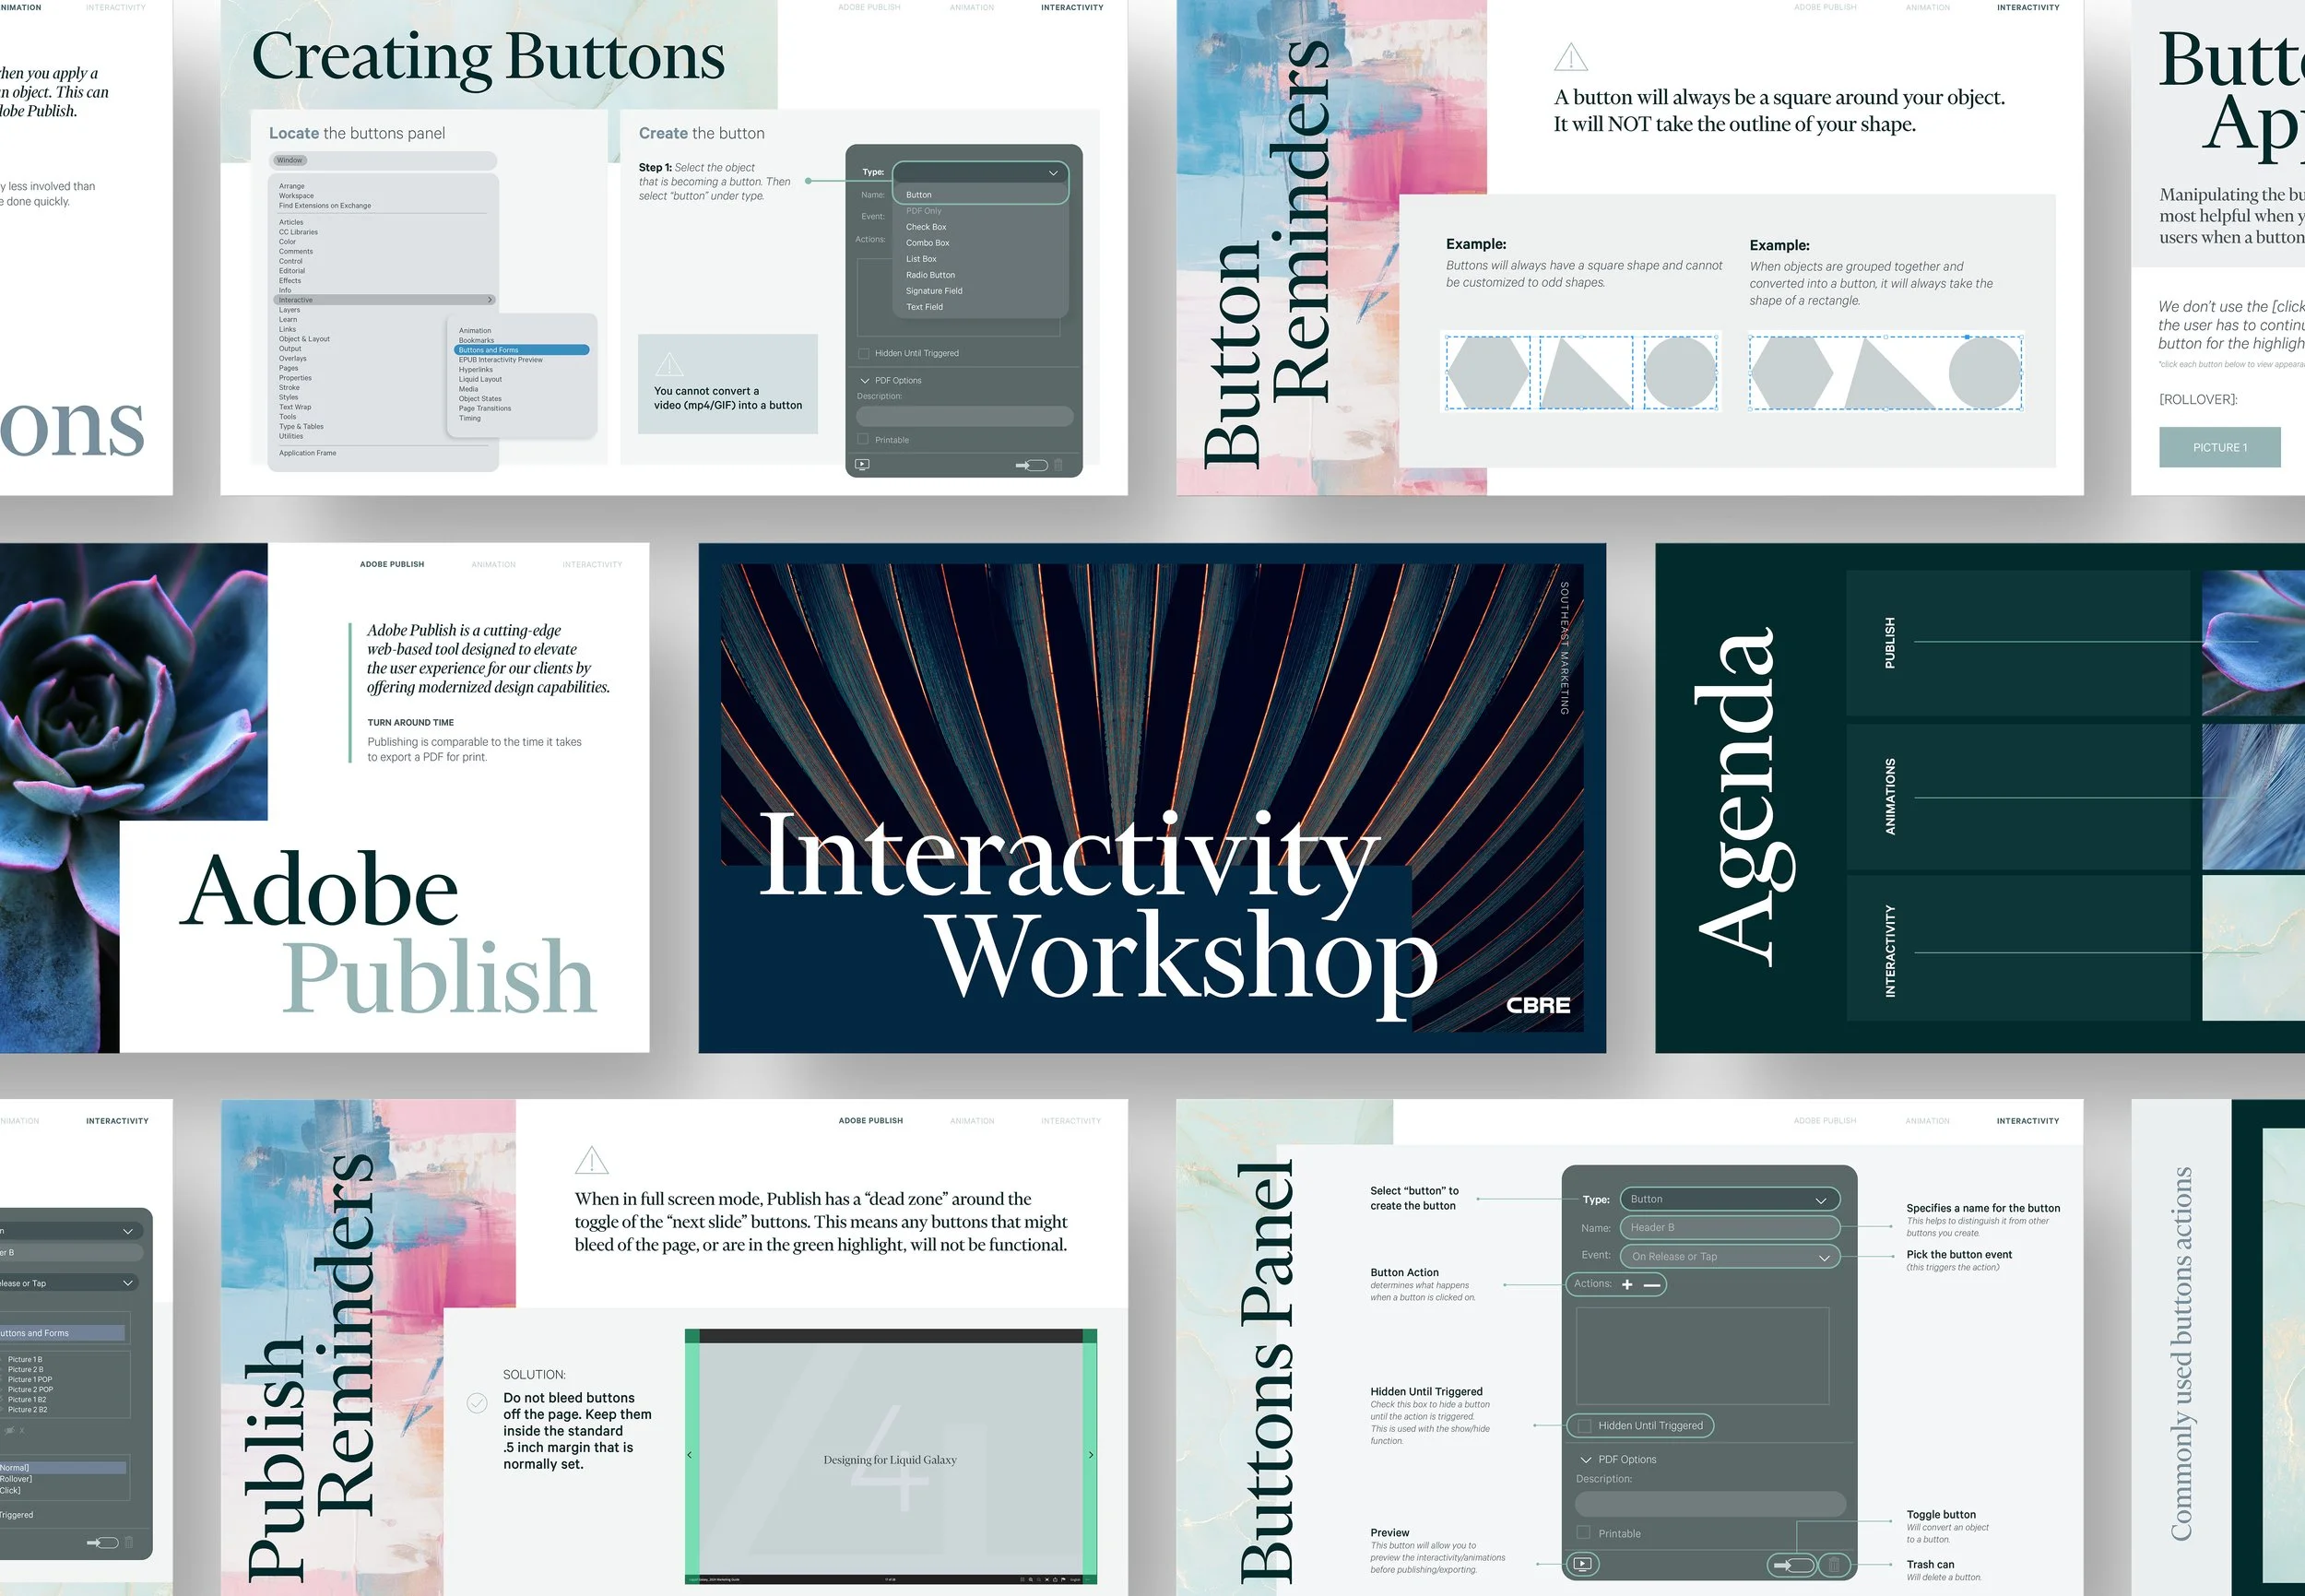Click the CBRE logo on the Workshop slide

pos(1538,1005)
